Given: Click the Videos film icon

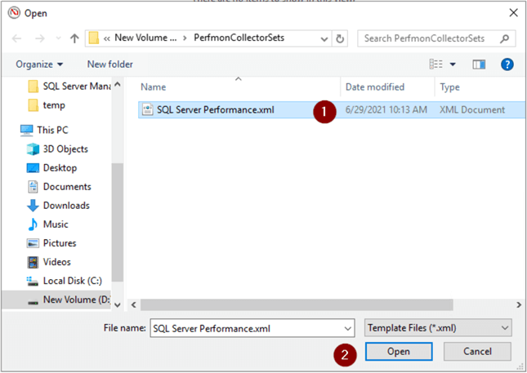Looking at the screenshot, I should (x=33, y=262).
